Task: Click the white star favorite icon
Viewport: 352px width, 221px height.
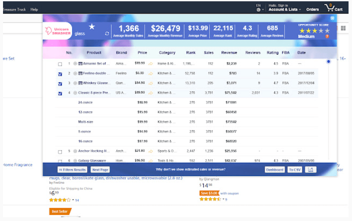Action: tap(92, 27)
